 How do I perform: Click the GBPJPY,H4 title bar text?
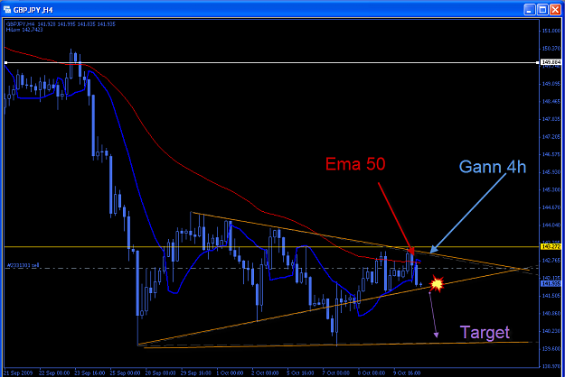pos(33,10)
